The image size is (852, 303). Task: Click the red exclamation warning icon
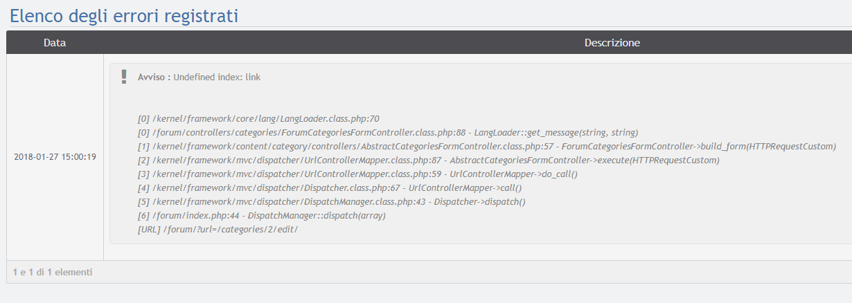[124, 77]
